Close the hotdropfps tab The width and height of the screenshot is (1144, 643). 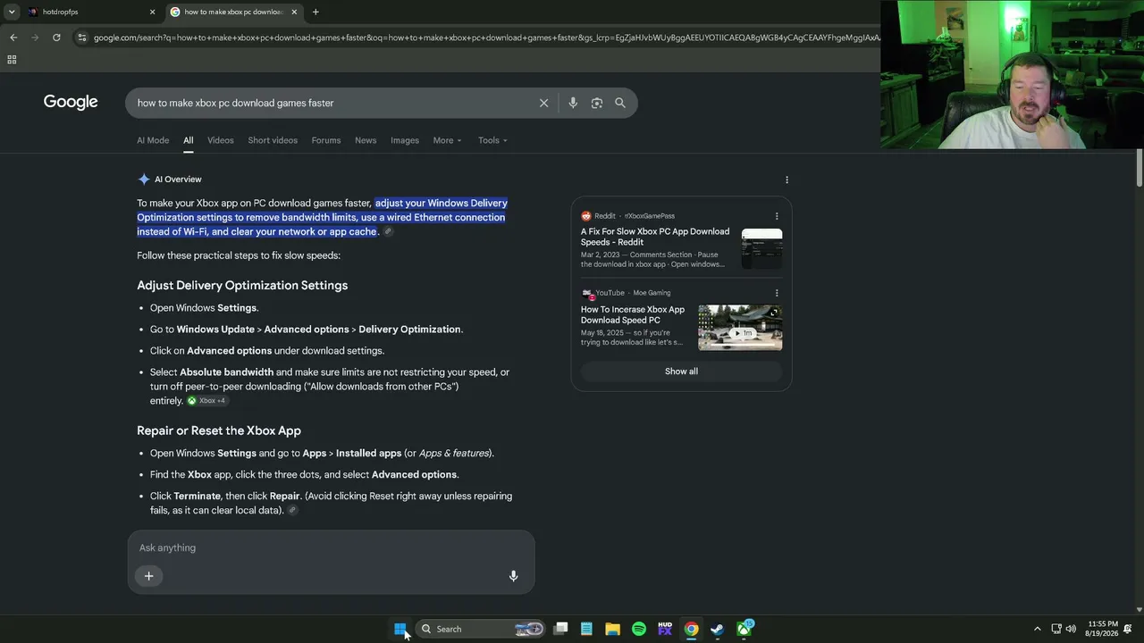[152, 12]
